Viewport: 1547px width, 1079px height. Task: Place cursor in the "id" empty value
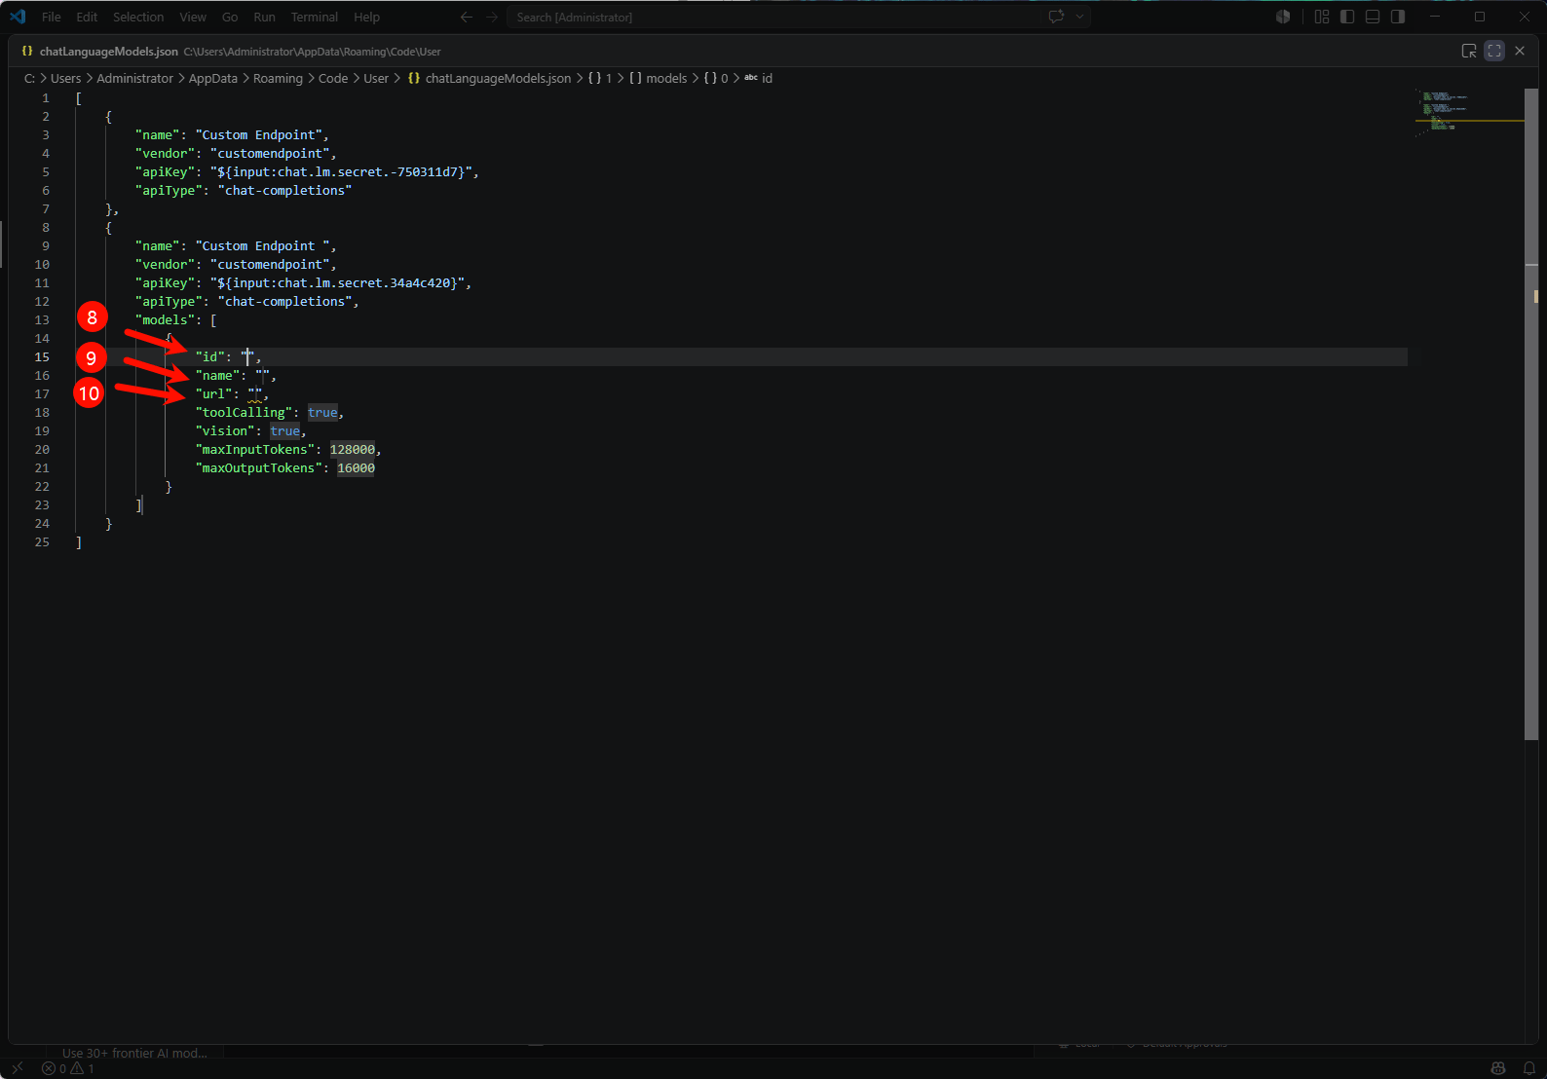coord(247,357)
